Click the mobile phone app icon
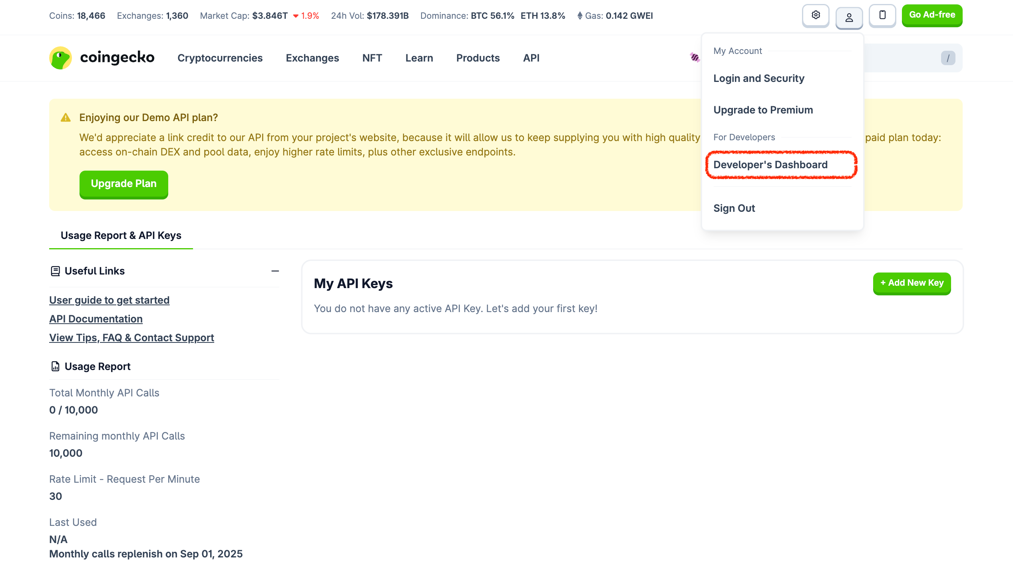The height and width of the screenshot is (581, 1013). 882,16
